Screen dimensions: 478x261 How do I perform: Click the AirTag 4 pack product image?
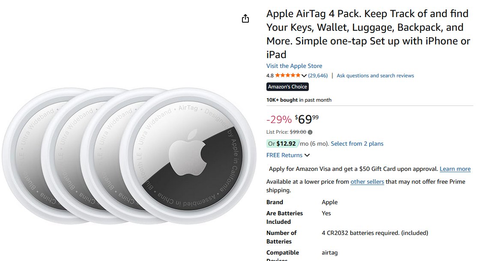(x=129, y=156)
